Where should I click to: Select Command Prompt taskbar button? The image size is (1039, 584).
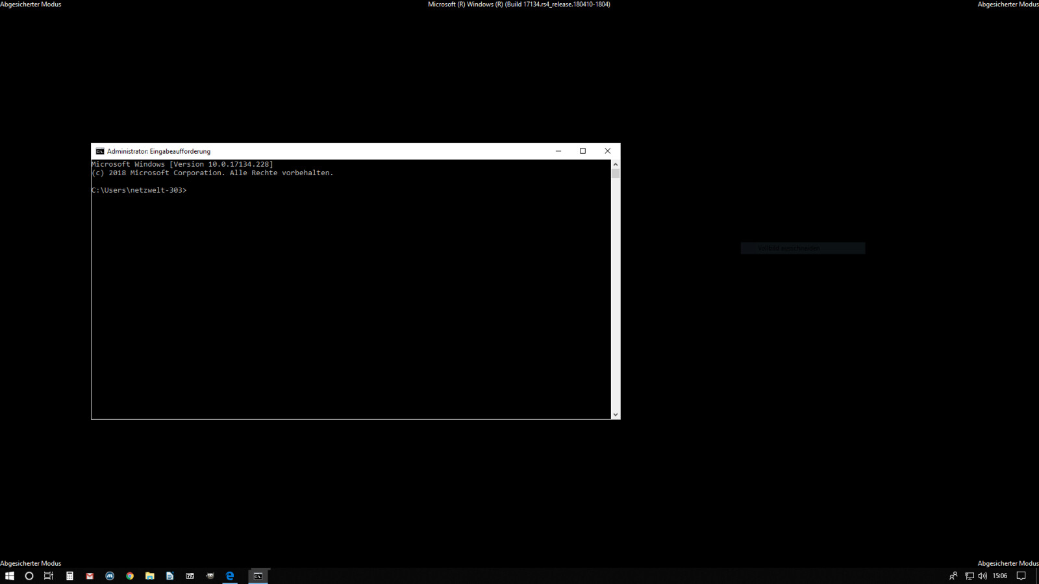click(258, 576)
